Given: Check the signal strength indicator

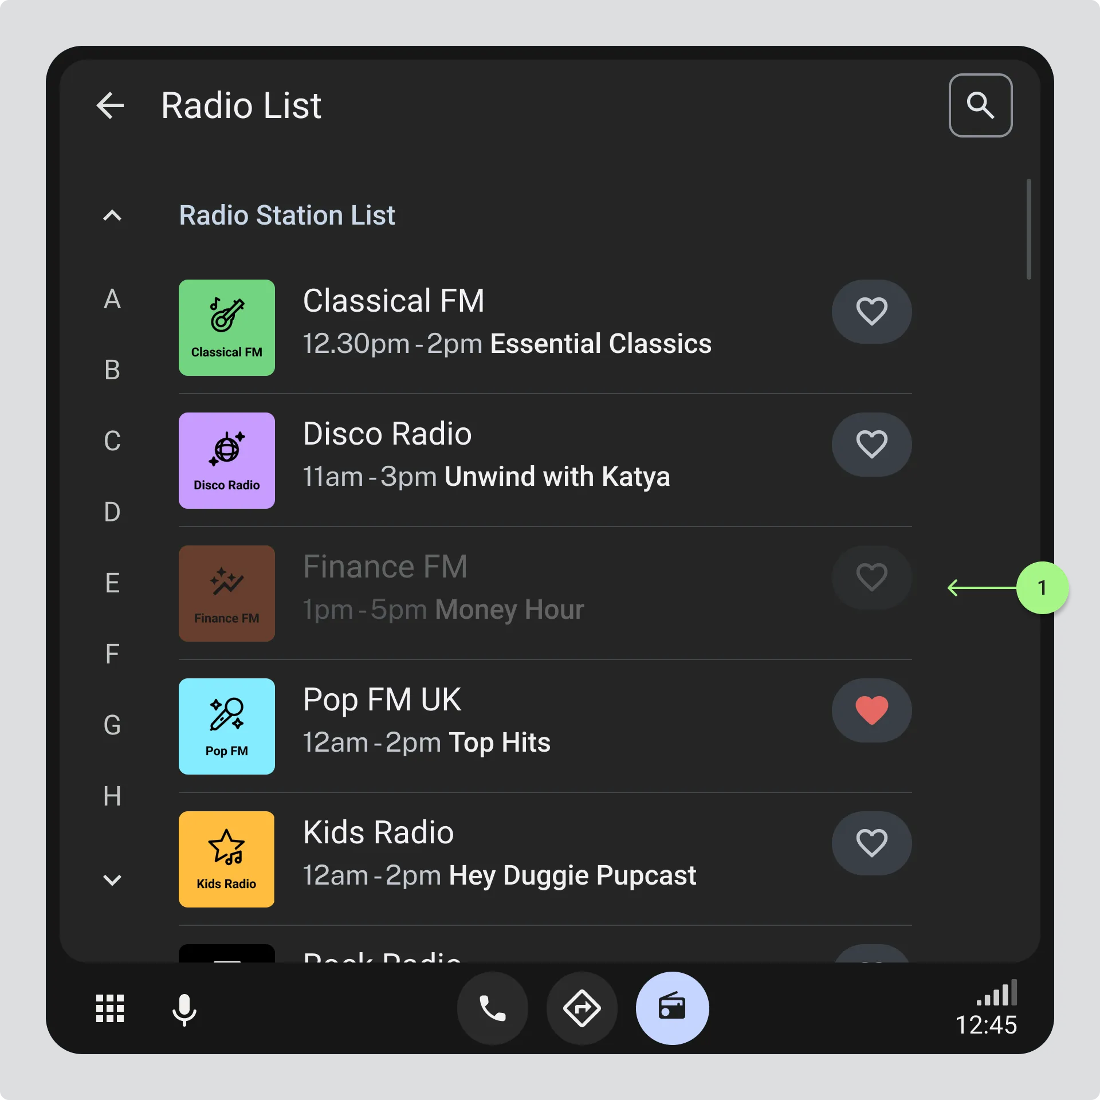Looking at the screenshot, I should [x=997, y=992].
